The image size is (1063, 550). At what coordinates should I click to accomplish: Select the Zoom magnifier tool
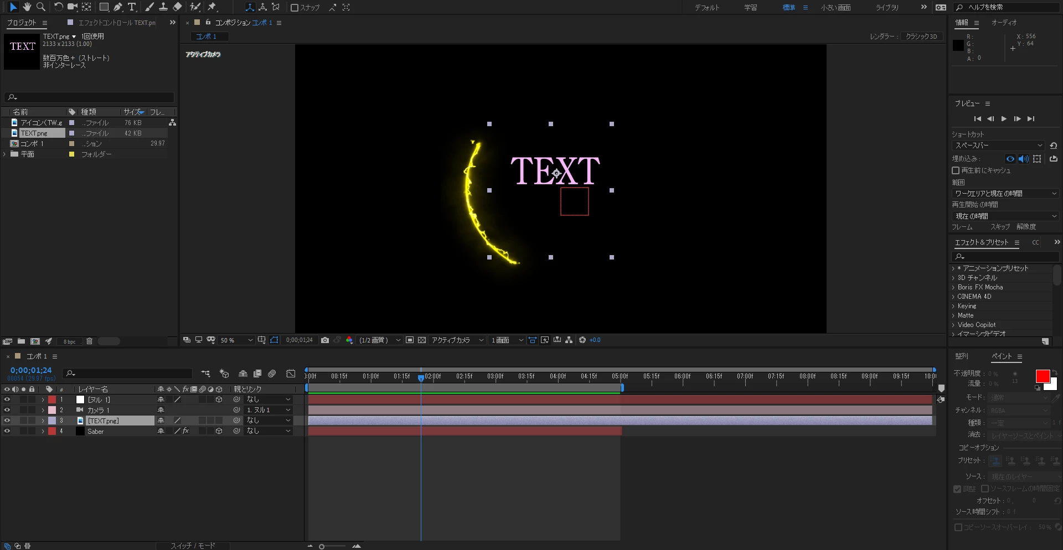pyautogui.click(x=41, y=7)
